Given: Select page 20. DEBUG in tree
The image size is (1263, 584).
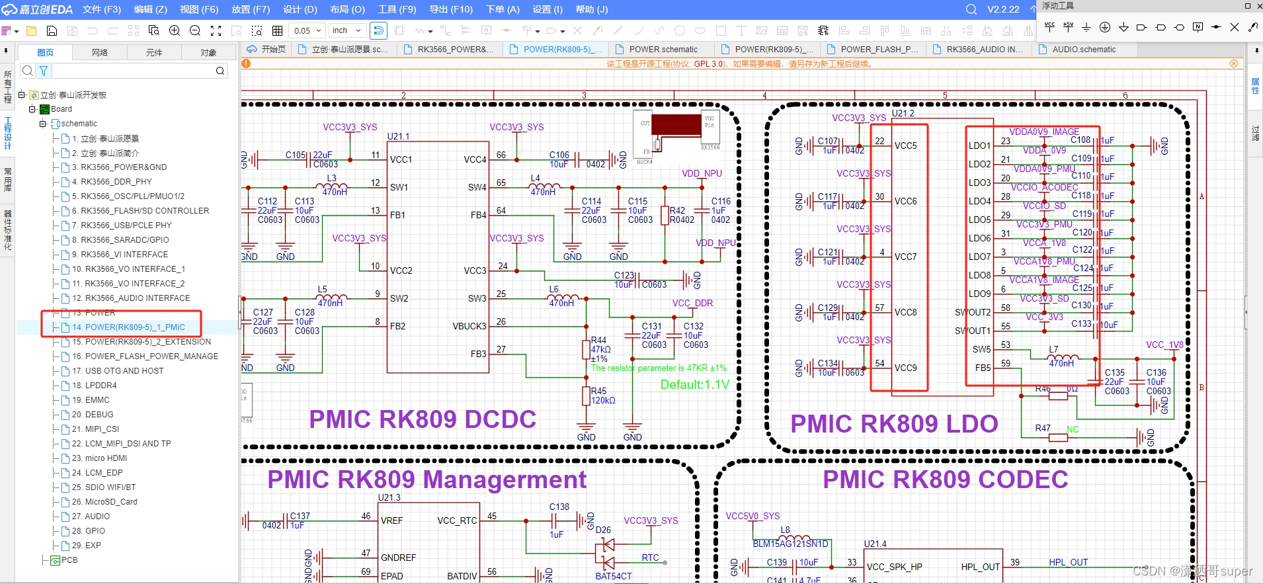Looking at the screenshot, I should click(x=93, y=414).
